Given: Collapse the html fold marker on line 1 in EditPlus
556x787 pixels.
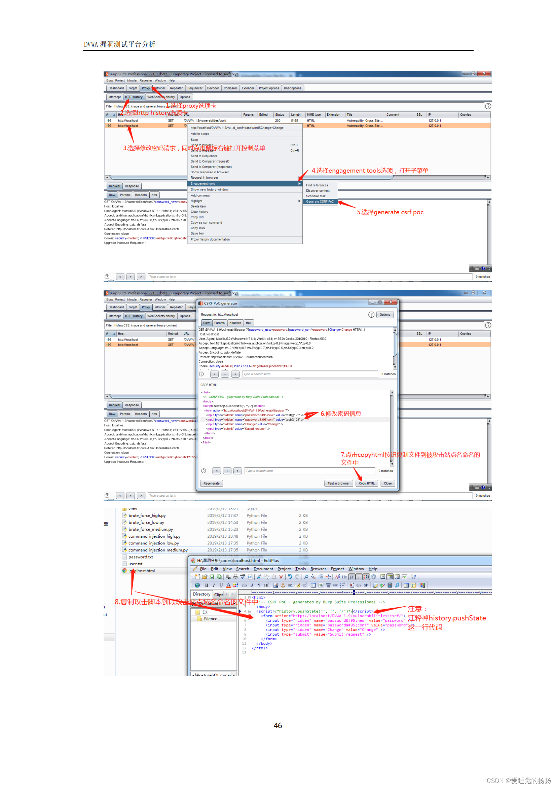Looking at the screenshot, I should [249, 598].
